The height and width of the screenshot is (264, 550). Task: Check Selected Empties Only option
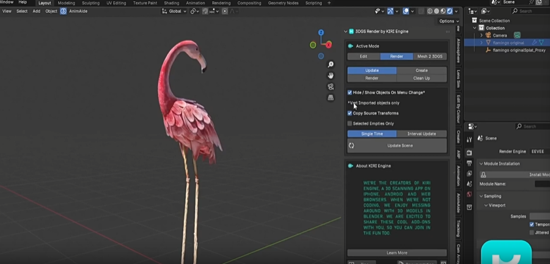pos(350,123)
